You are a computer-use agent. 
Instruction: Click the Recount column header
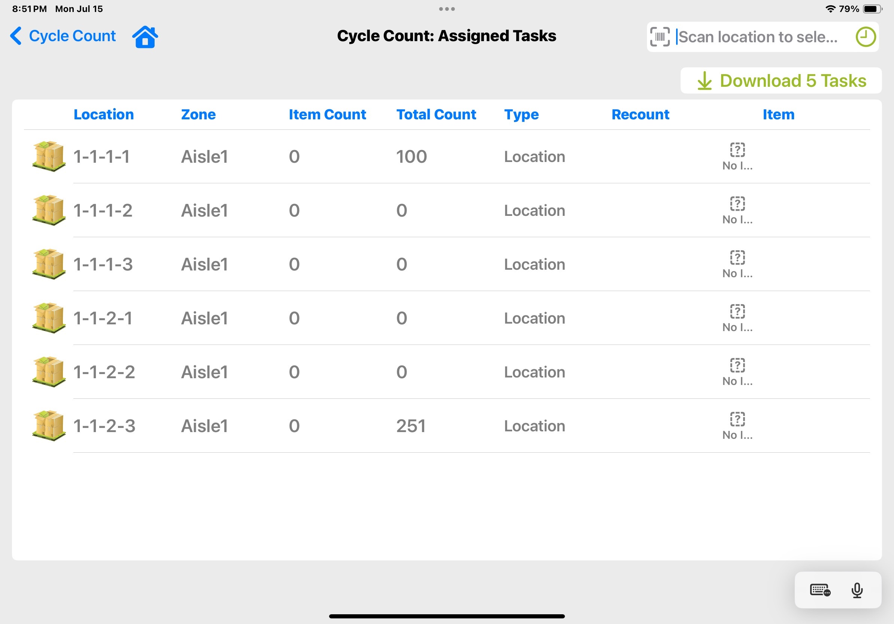(640, 114)
